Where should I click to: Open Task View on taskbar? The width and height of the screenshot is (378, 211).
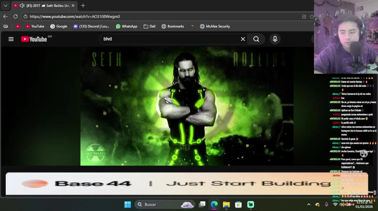tap(202, 205)
